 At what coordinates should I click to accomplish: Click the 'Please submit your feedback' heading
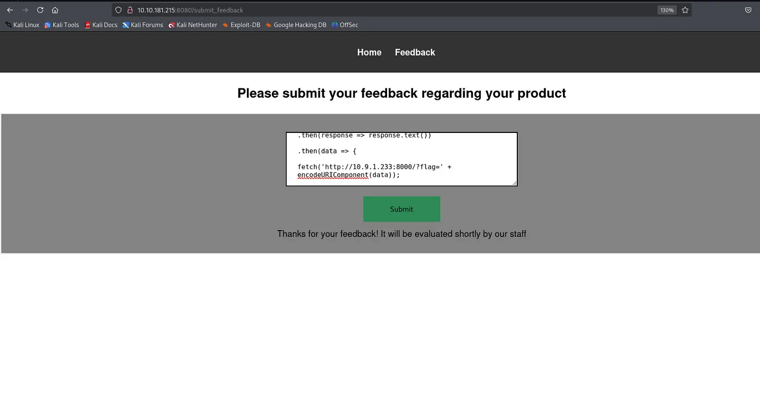click(402, 93)
